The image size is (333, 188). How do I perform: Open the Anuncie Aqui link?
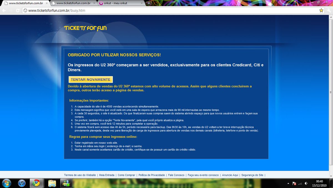pos(230,175)
